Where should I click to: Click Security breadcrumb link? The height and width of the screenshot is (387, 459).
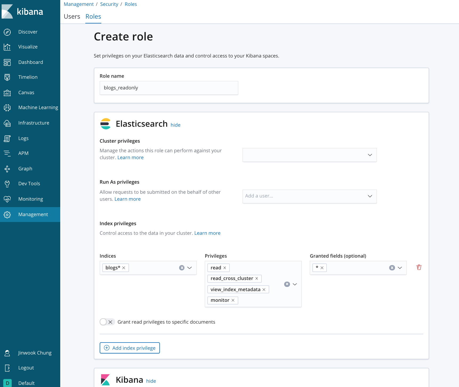[109, 4]
